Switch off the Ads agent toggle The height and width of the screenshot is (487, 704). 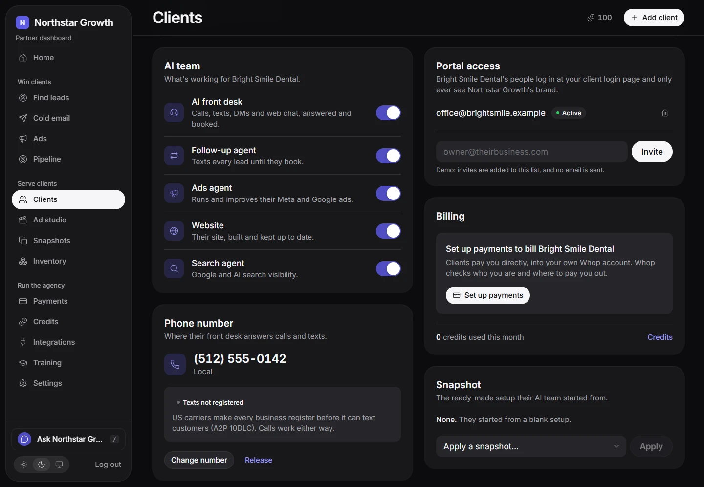point(388,193)
